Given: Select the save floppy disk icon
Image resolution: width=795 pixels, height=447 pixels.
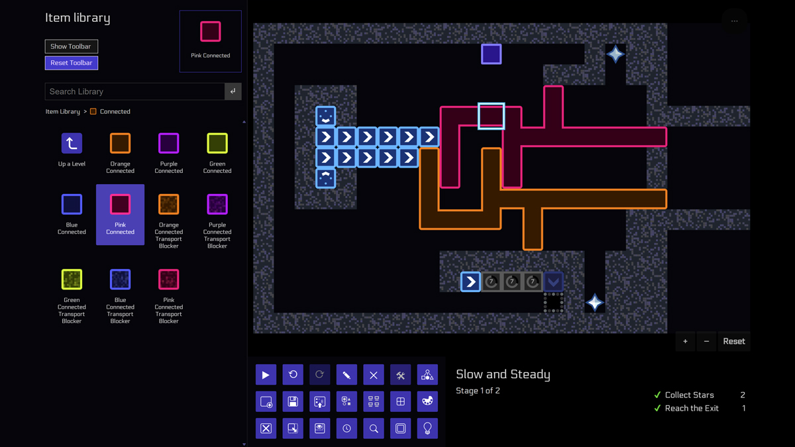Looking at the screenshot, I should (x=293, y=401).
